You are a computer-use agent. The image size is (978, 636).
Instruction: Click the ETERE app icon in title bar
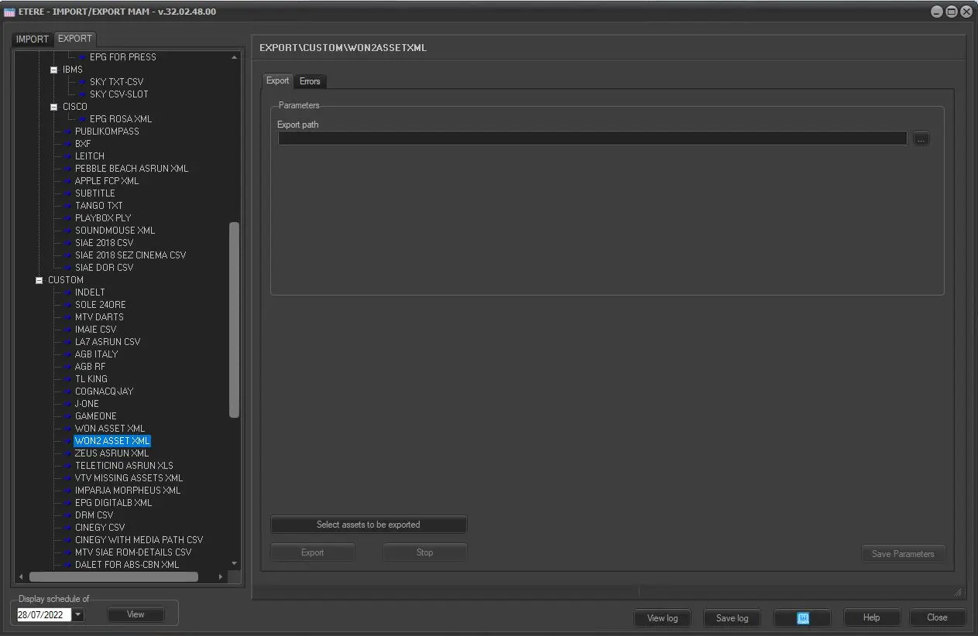(9, 12)
